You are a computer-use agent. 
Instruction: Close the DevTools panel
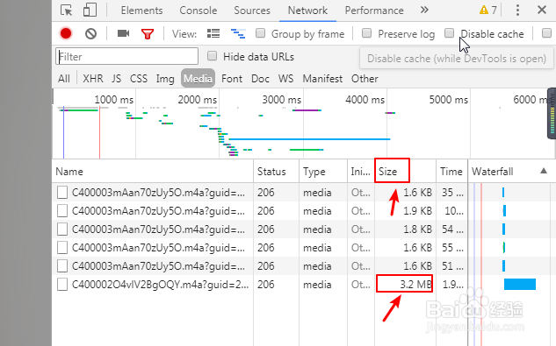(x=542, y=10)
